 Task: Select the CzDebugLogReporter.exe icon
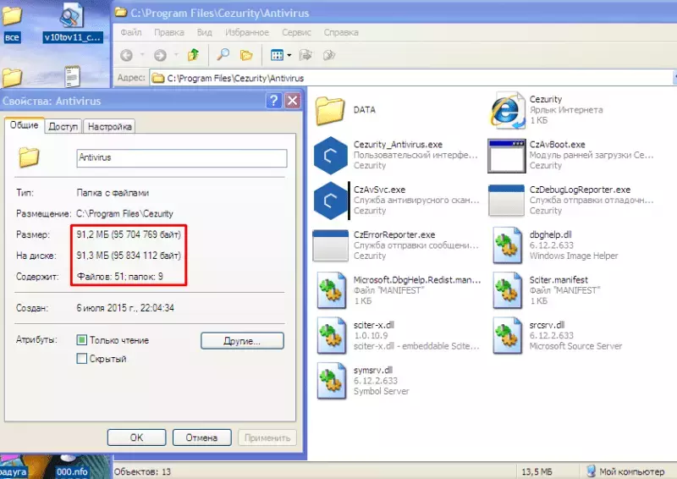[x=506, y=201]
